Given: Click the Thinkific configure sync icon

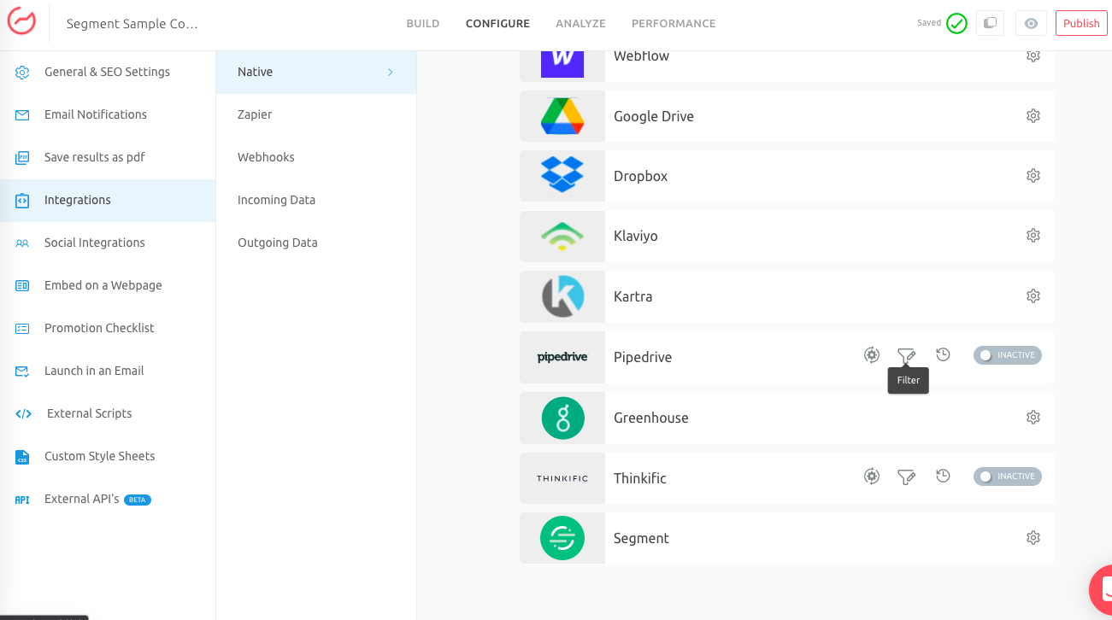Looking at the screenshot, I should click(x=872, y=477).
